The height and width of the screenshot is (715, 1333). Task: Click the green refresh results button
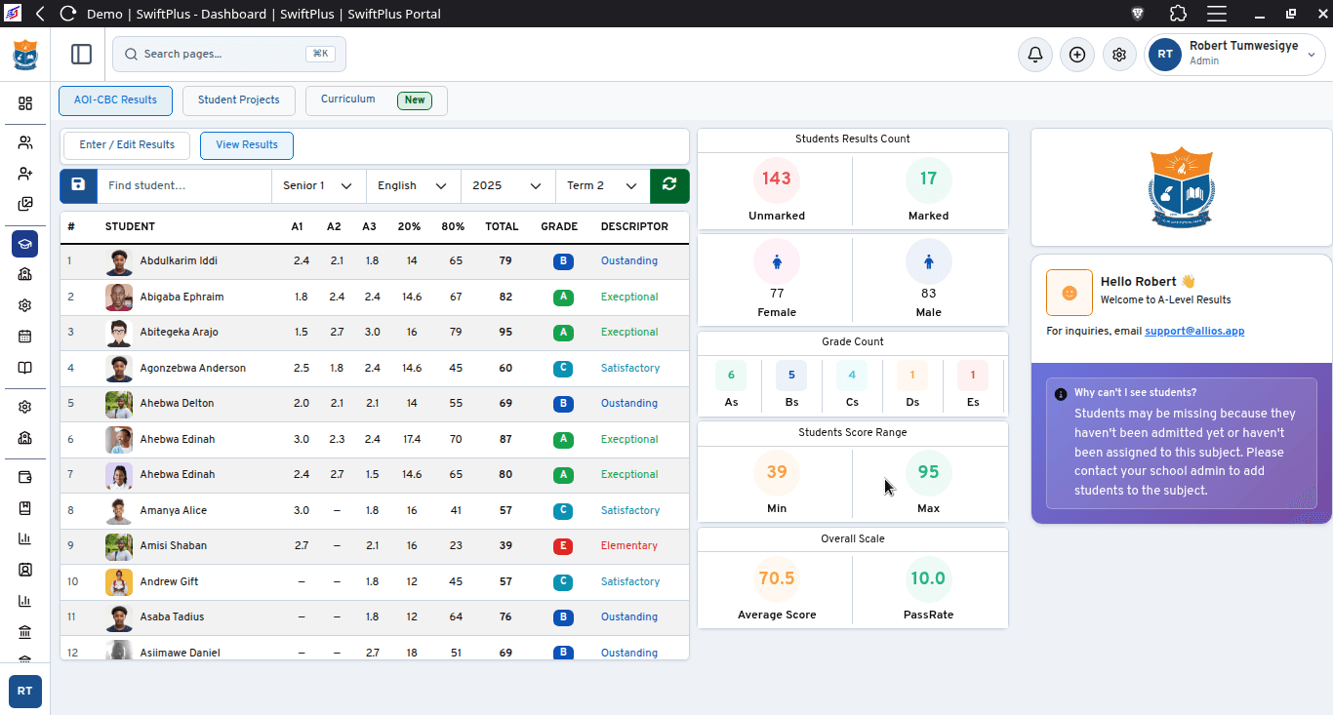(669, 185)
